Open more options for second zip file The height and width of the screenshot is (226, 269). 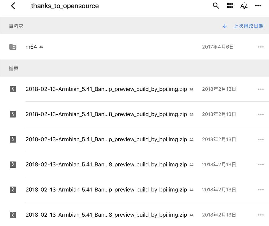pos(261,114)
